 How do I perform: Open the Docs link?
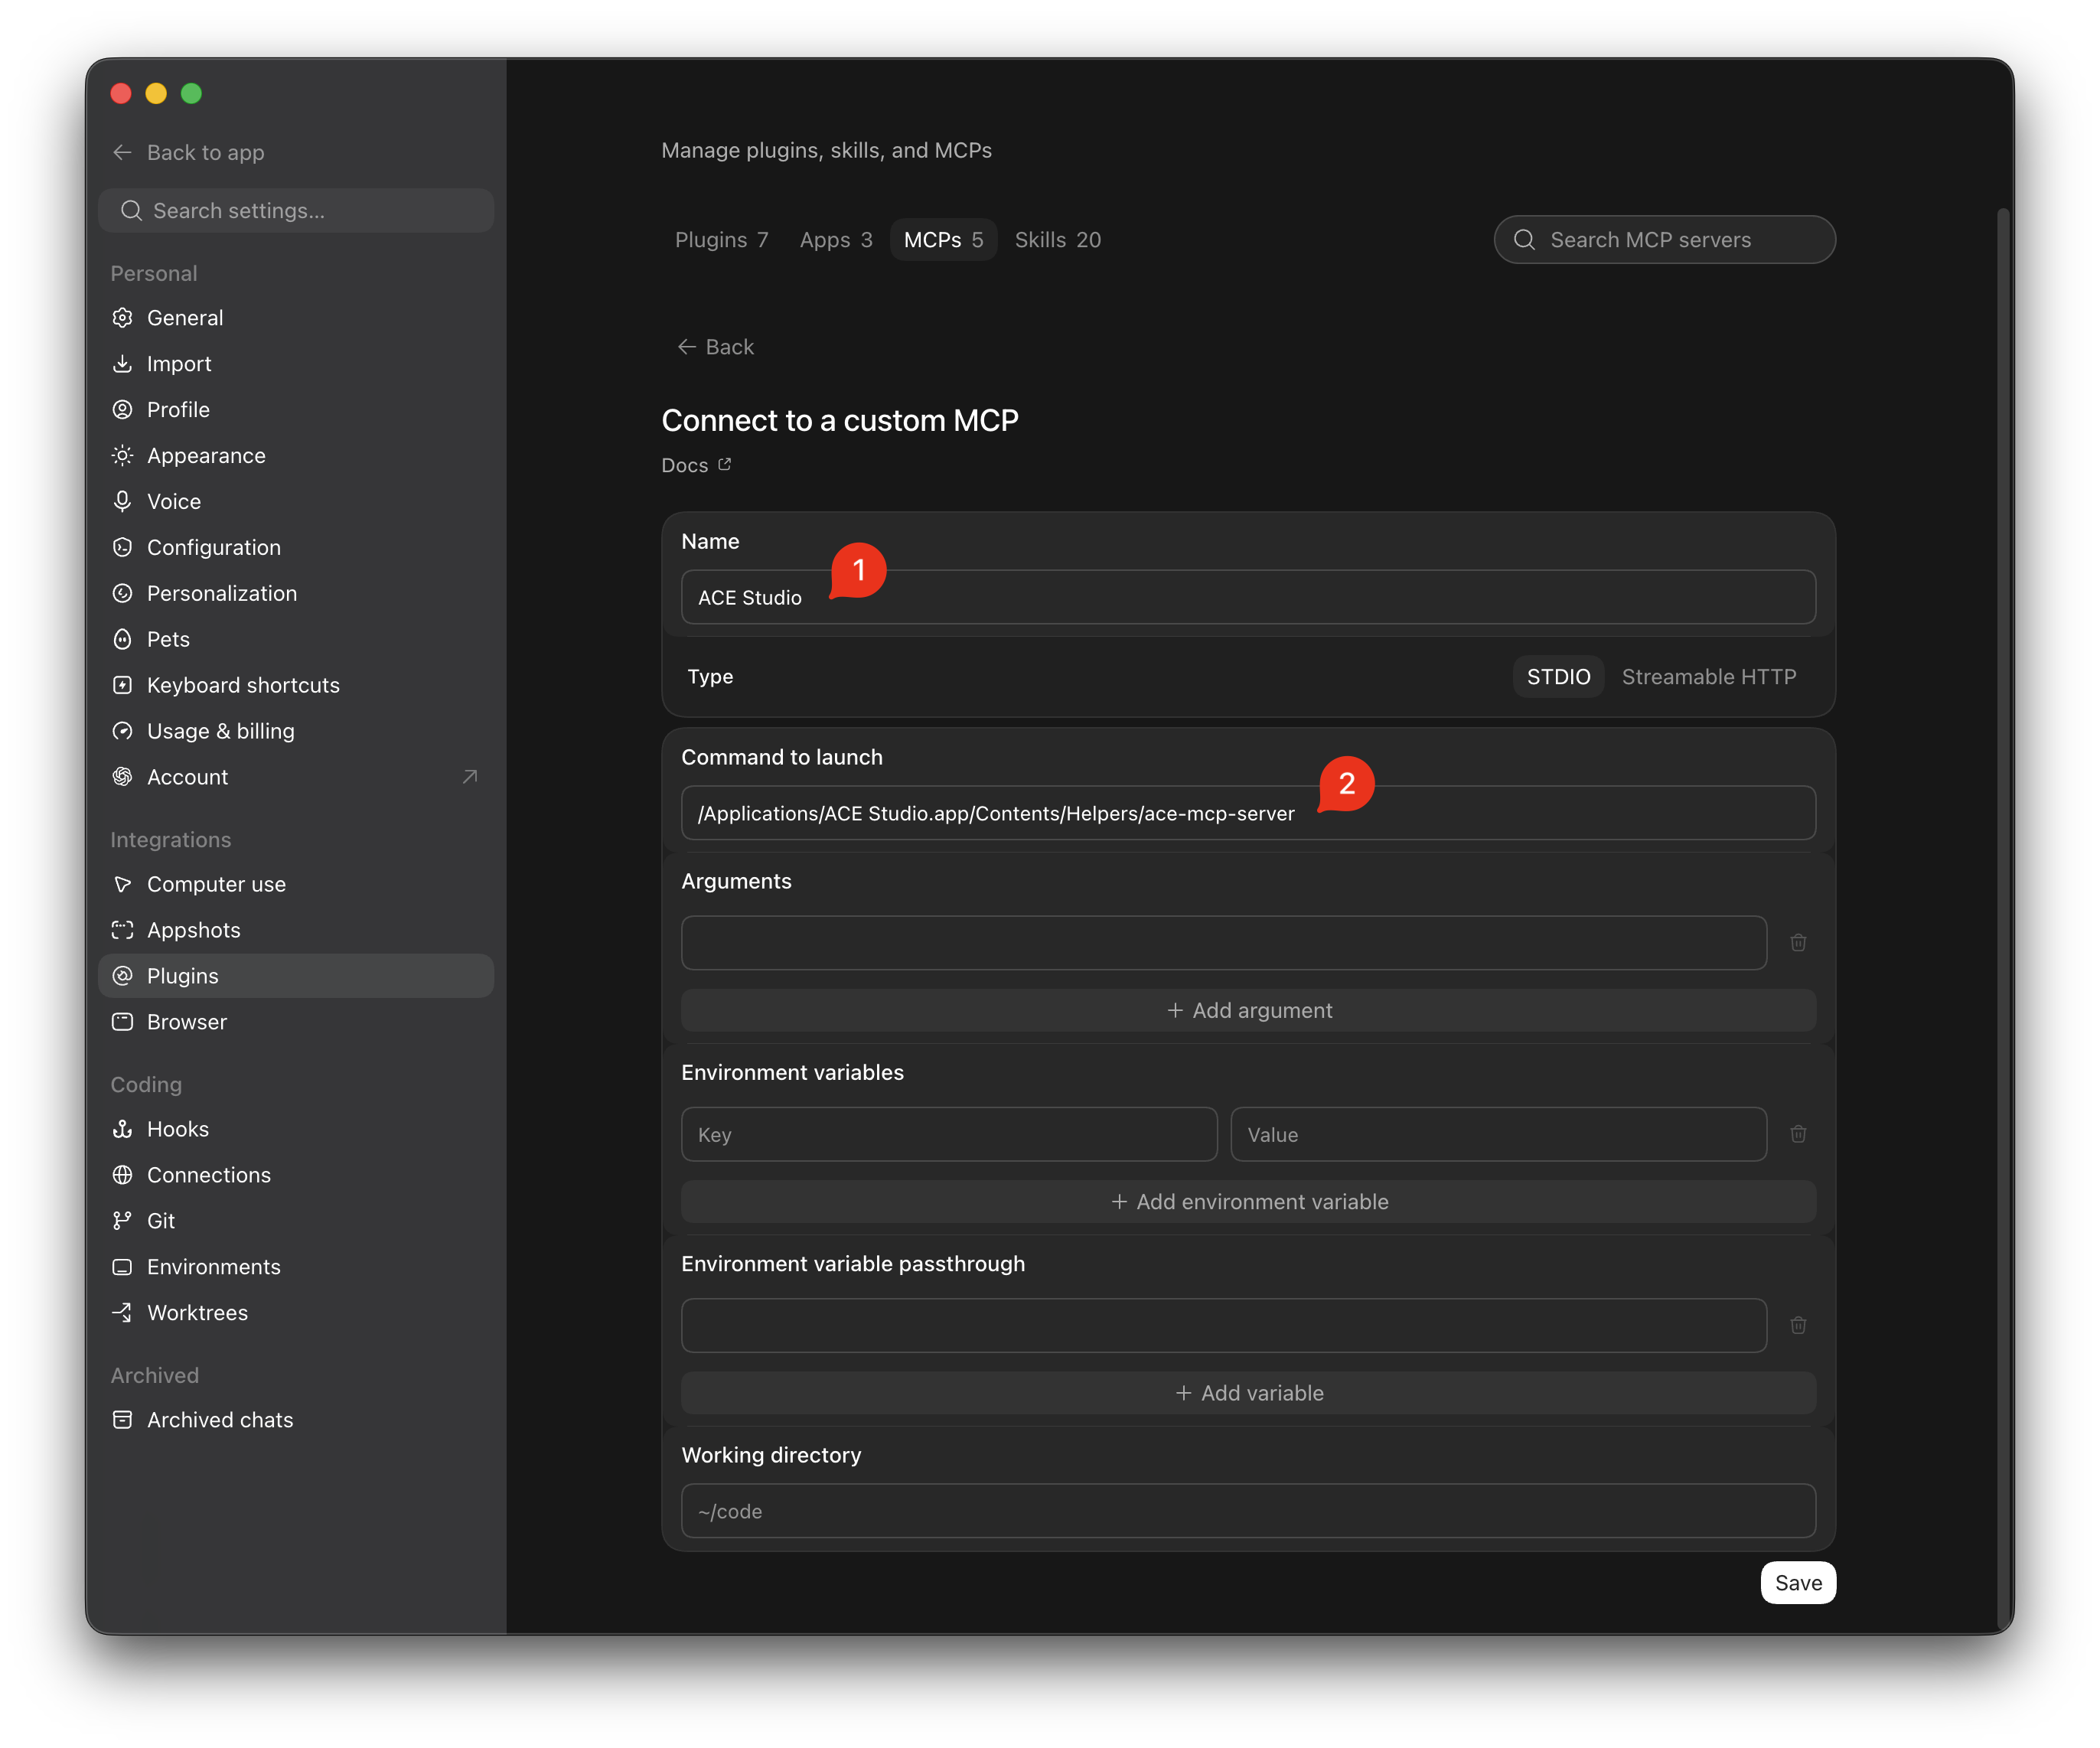697,466
